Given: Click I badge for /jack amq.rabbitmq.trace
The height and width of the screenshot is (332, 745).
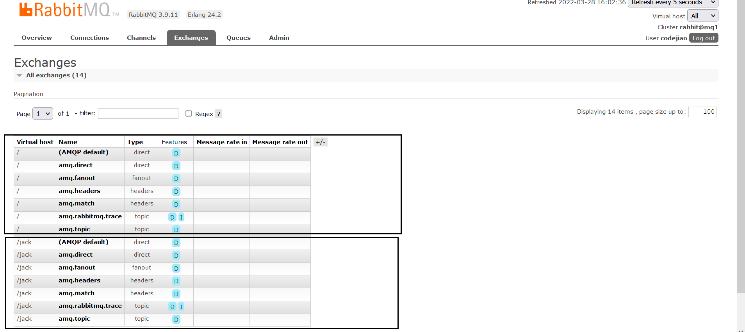Looking at the screenshot, I should click(x=181, y=307).
